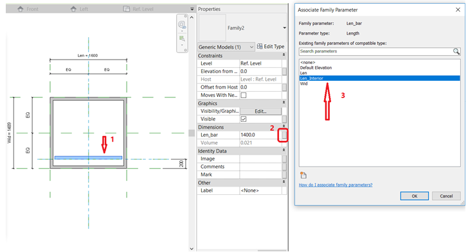Collapse the Constraints section
Screen dimensions: 468x252
(x=283, y=55)
